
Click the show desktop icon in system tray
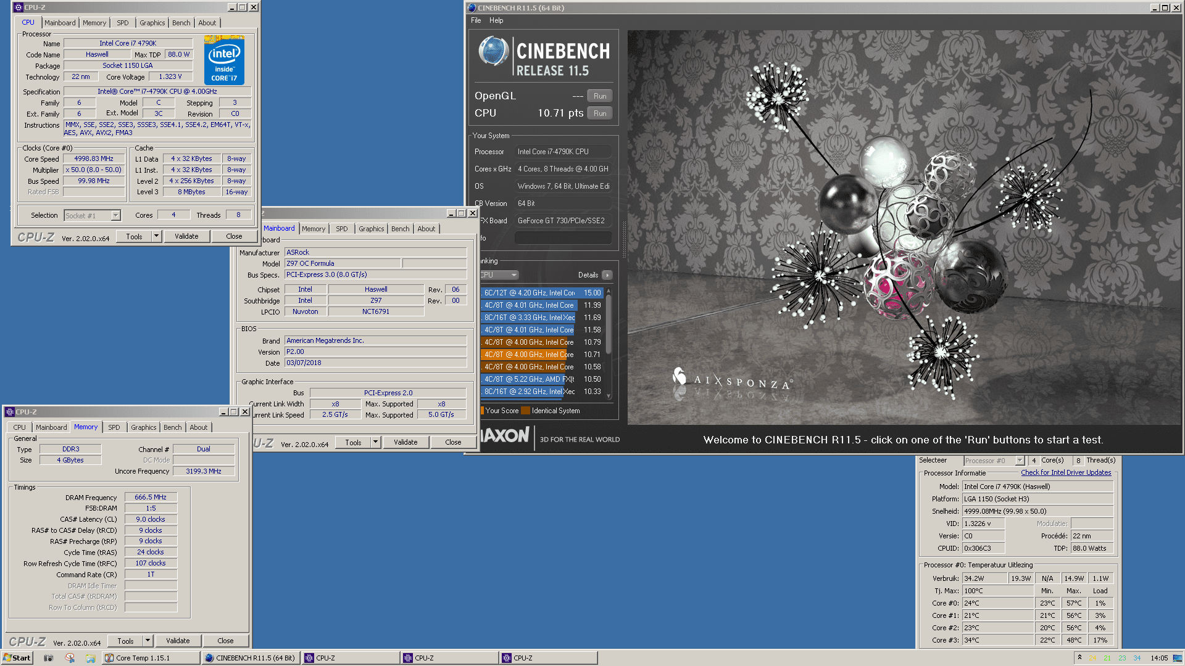click(1178, 658)
